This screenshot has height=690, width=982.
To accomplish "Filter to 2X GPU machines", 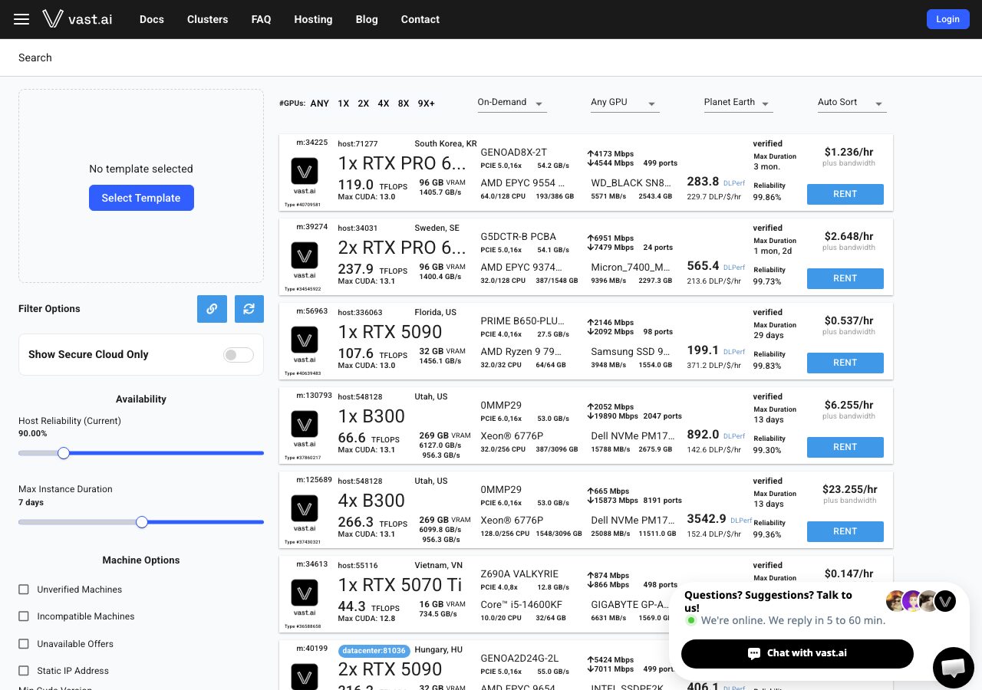I will coord(364,103).
